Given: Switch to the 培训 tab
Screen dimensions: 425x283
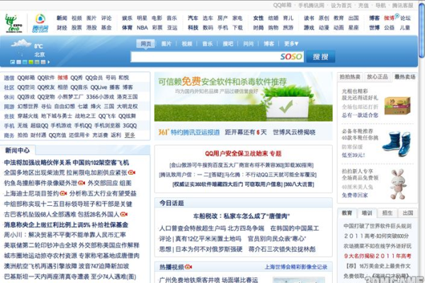Looking at the screenshot, I should pyautogui.click(x=367, y=213).
